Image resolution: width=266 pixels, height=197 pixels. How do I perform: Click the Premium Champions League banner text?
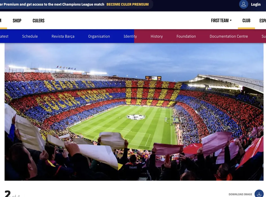[x=52, y=5]
